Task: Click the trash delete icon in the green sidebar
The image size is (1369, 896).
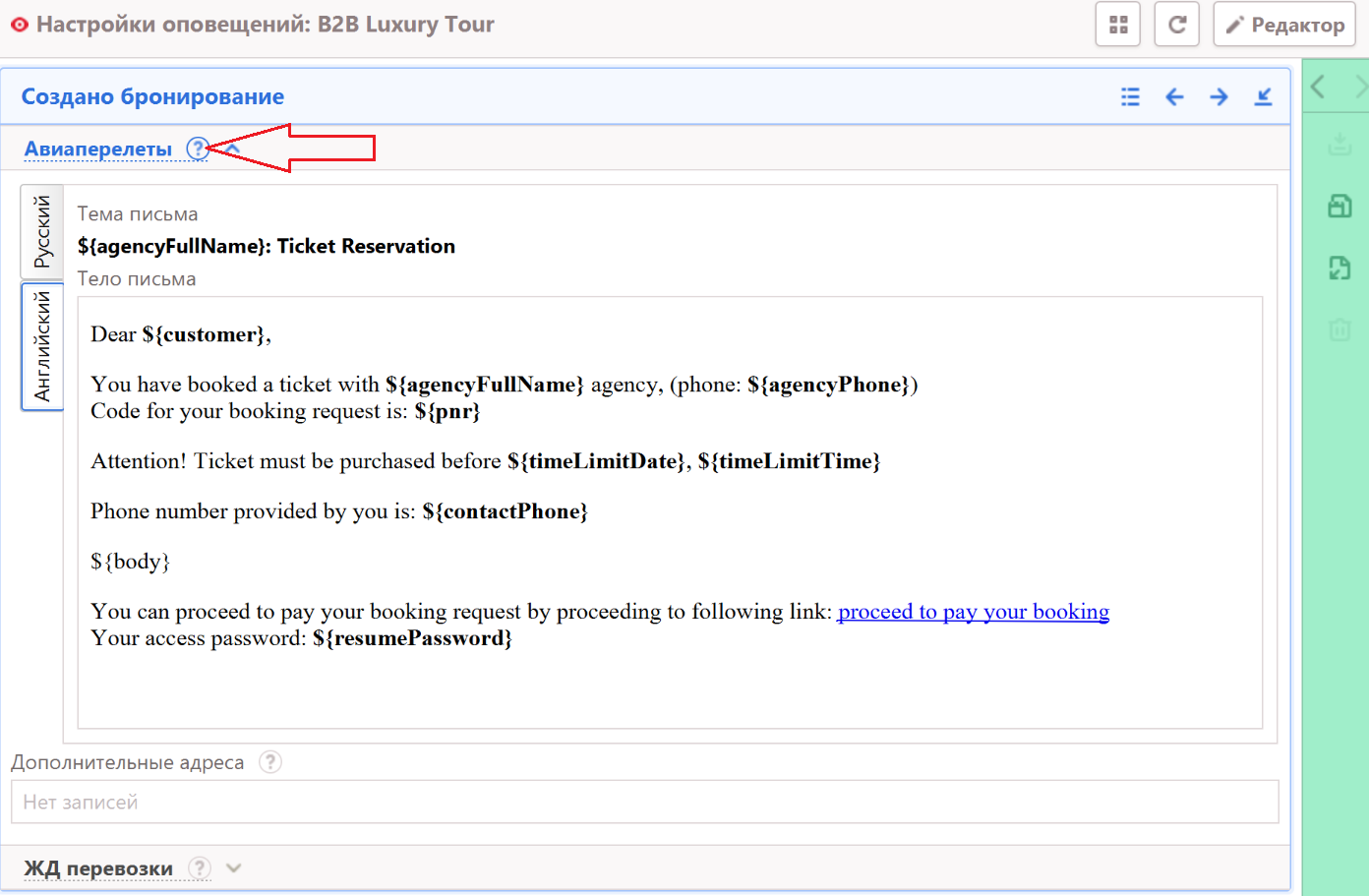Action: [1339, 329]
